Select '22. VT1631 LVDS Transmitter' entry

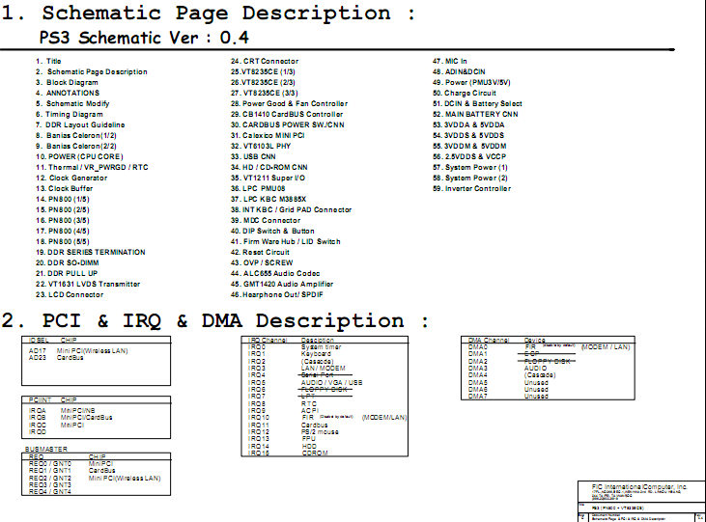pyautogui.click(x=88, y=285)
